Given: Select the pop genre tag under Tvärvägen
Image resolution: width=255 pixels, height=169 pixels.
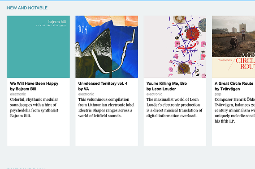Looking at the screenshot, I should point(218,94).
